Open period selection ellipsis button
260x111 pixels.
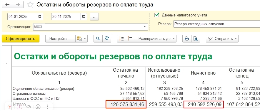coord(94,16)
